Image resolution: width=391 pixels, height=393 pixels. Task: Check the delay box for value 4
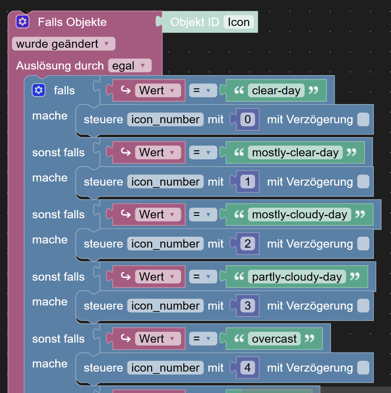pos(363,368)
